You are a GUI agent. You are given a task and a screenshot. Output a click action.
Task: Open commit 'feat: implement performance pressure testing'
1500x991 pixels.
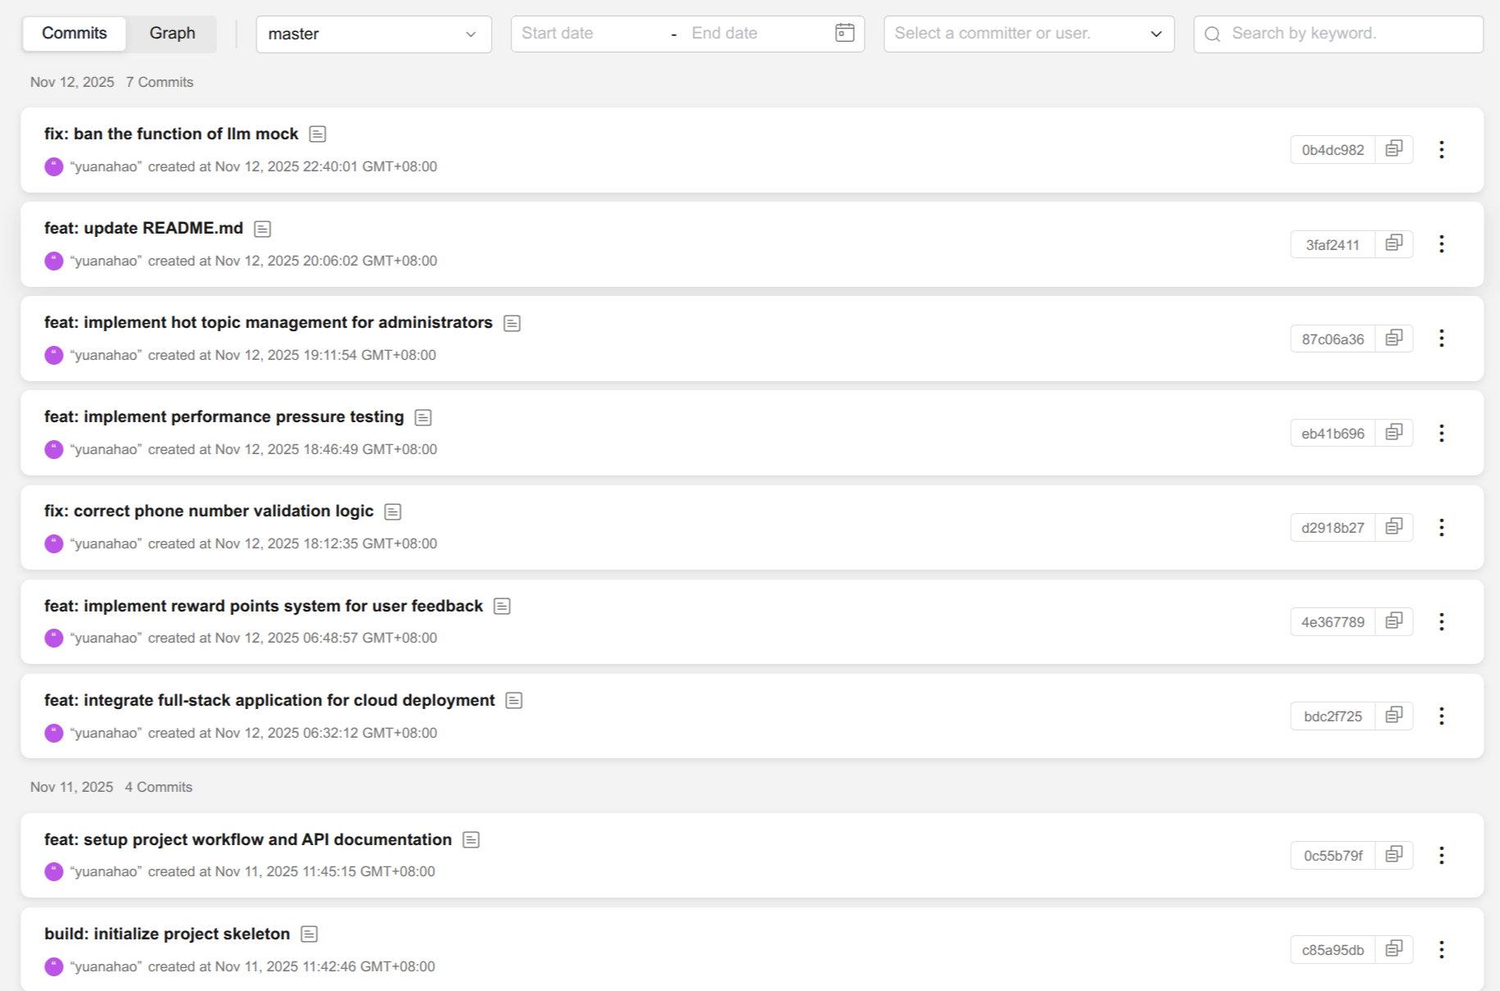coord(224,416)
